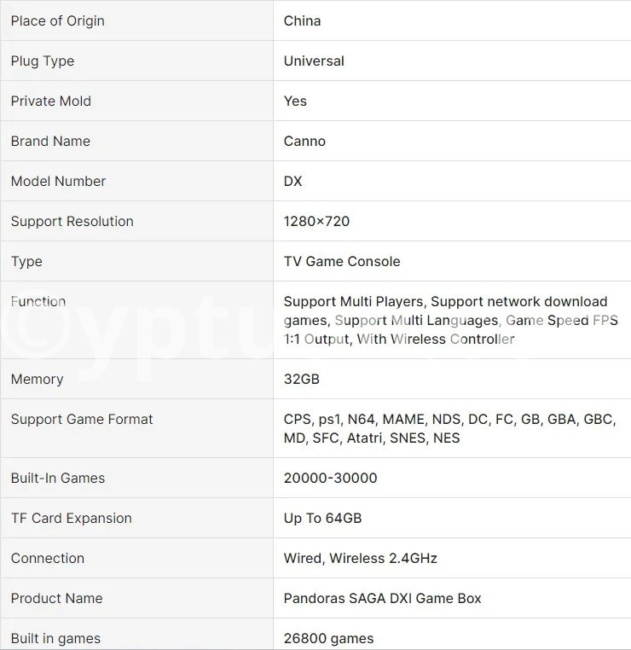Select the "32GB" memory value

tap(301, 379)
